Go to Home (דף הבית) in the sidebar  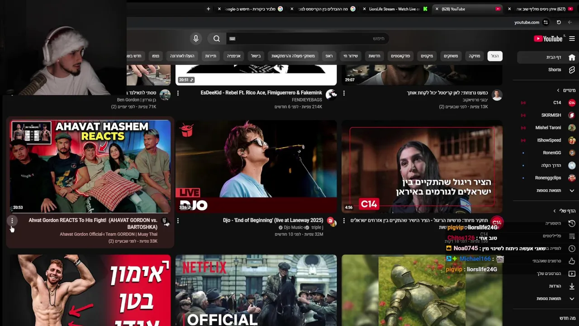[546, 58]
